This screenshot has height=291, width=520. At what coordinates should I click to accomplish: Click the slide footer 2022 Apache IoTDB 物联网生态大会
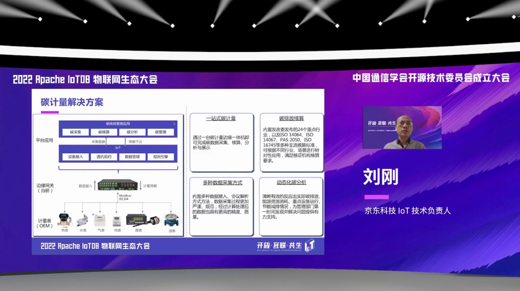(x=95, y=246)
